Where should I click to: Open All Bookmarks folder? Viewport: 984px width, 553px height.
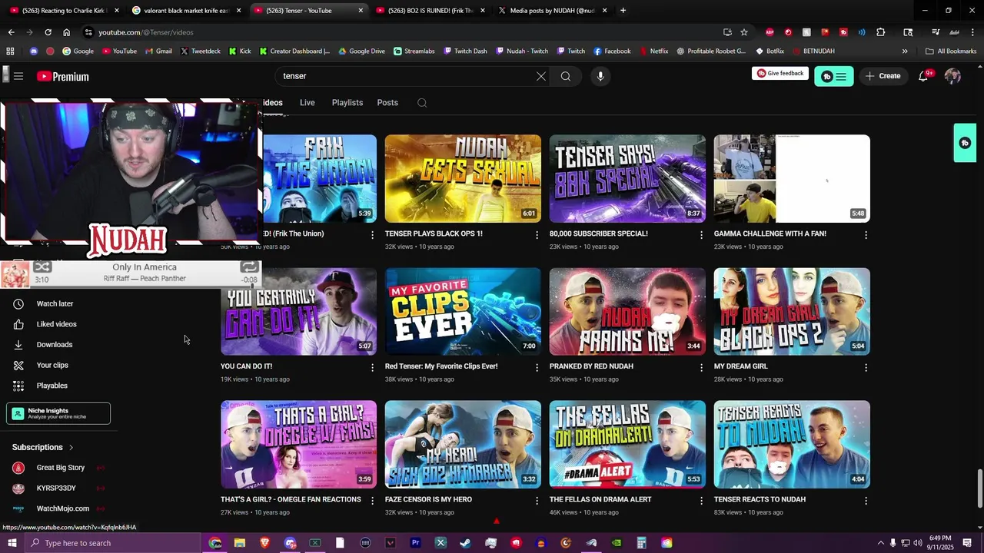[x=951, y=51]
